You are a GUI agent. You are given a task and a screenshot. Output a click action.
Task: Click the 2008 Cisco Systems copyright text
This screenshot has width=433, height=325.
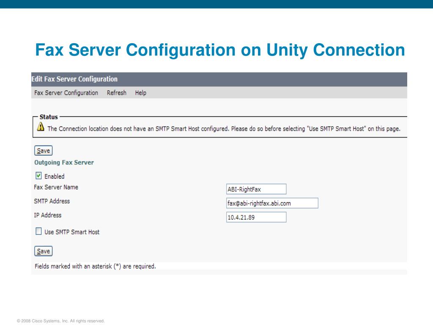[61, 321]
